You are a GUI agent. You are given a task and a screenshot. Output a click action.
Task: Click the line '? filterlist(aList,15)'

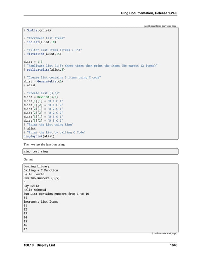(42, 54)
